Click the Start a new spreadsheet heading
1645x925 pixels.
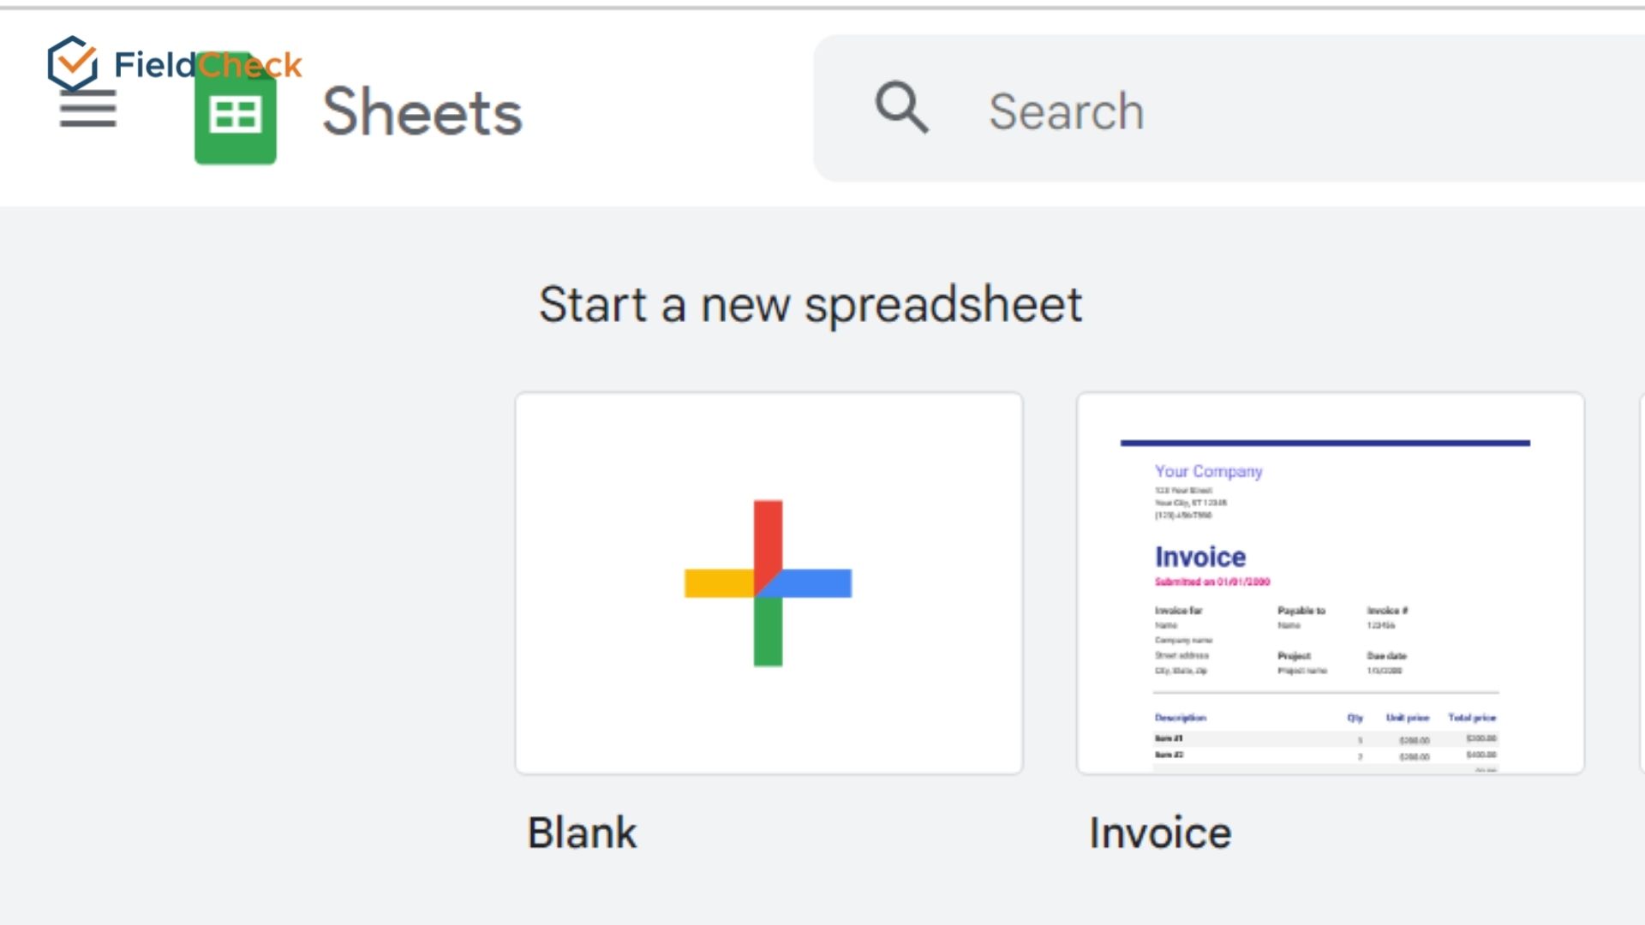[811, 305]
